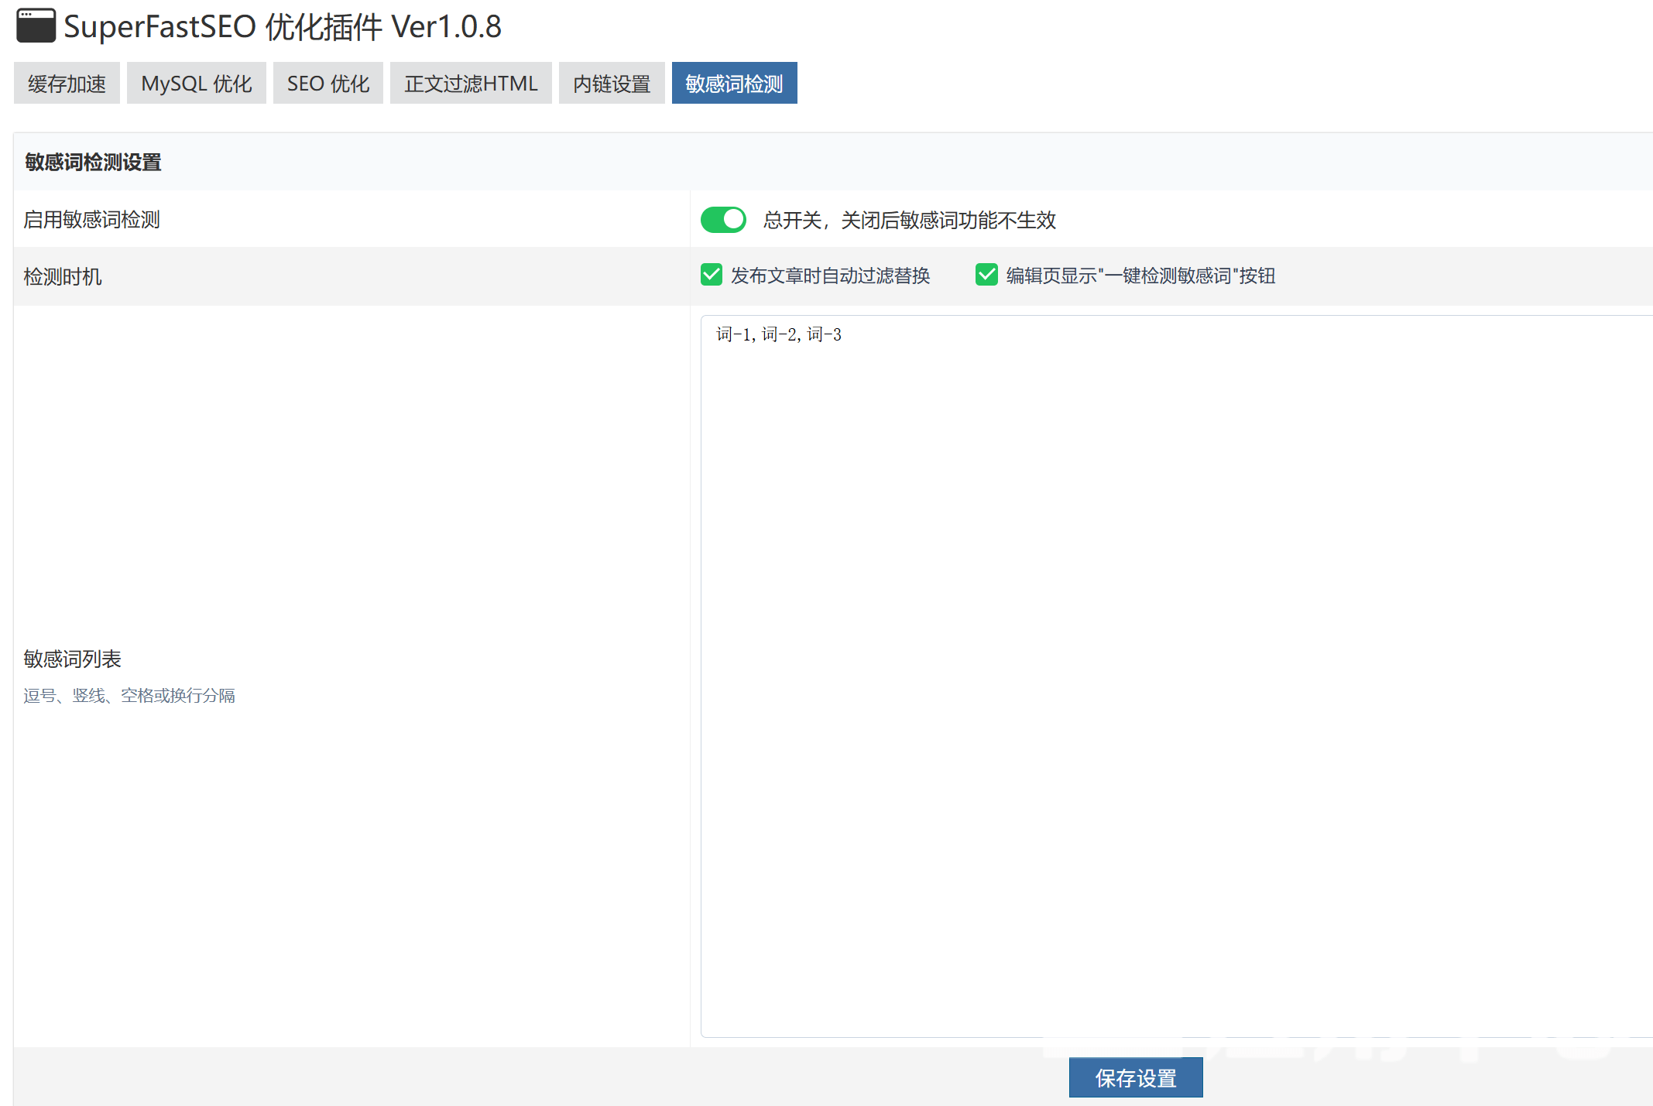1653x1106 pixels.
Task: Uncheck the 编辑页显示"一键检测敏感词"按钮 checkbox
Action: click(x=986, y=275)
